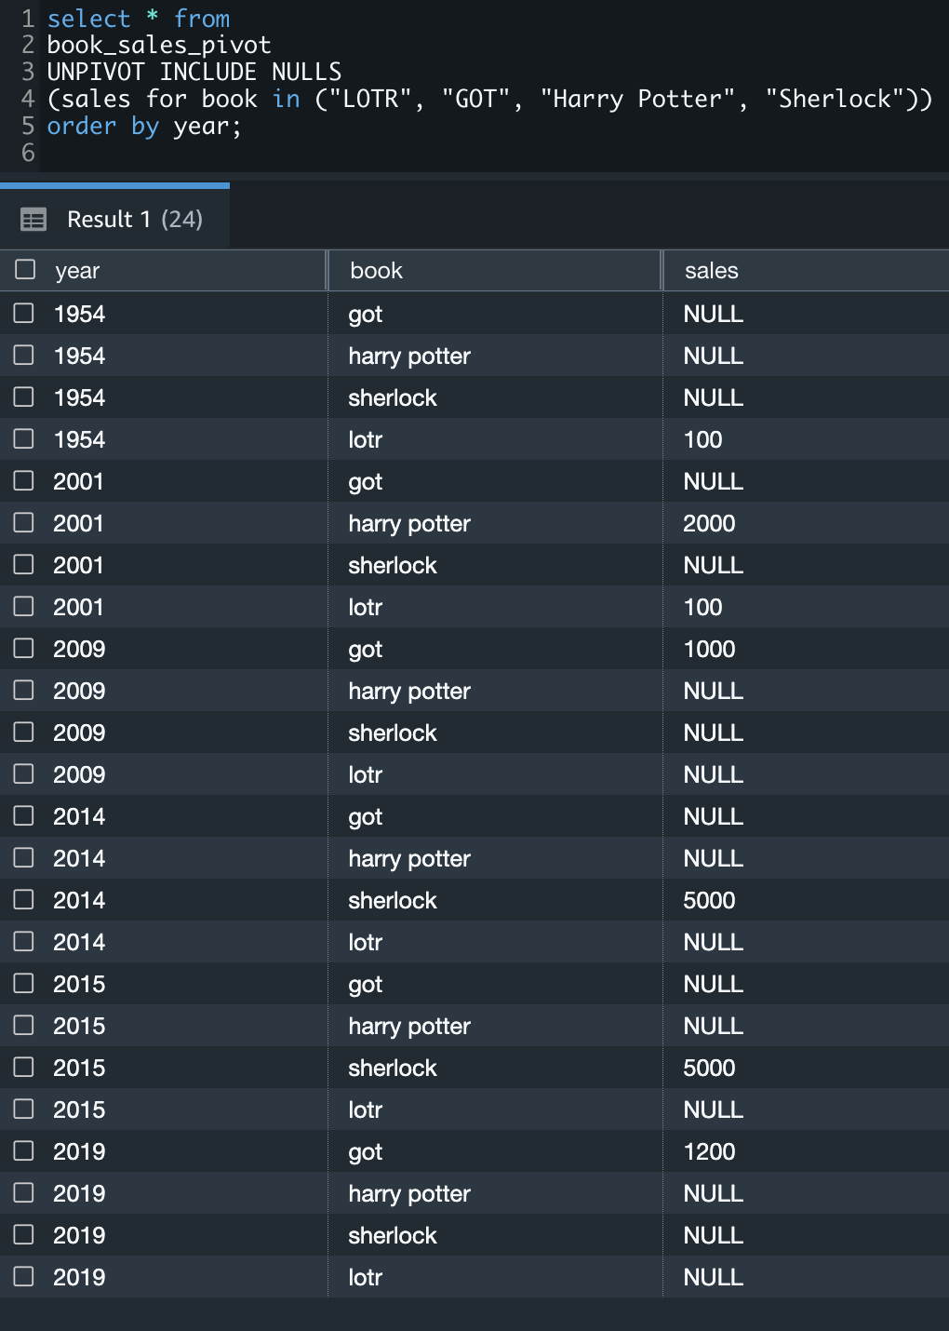This screenshot has height=1331, width=949.
Task: Tick the 2014 sherlock row checkbox
Action: [x=24, y=899]
